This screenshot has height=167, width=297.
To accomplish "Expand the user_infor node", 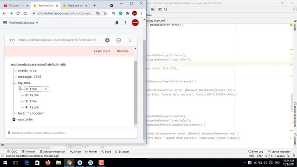I will coord(14,120).
